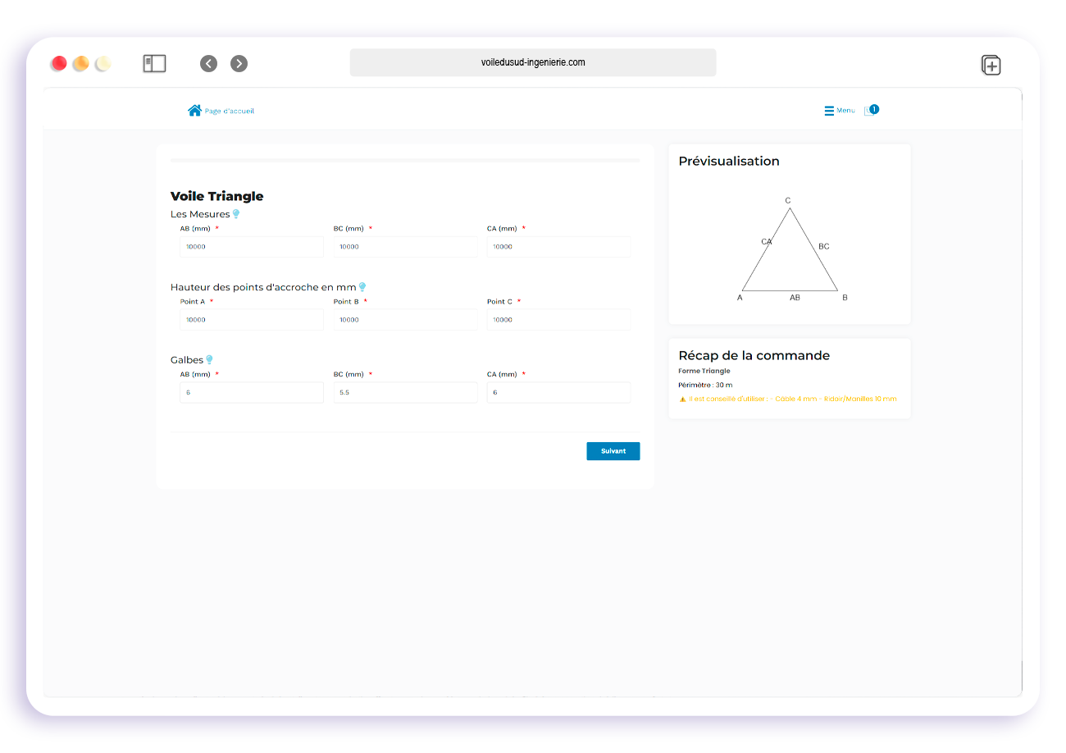1066x753 pixels.
Task: Click the lightbulb hint next to Hauteur des points
Action: pos(362,287)
